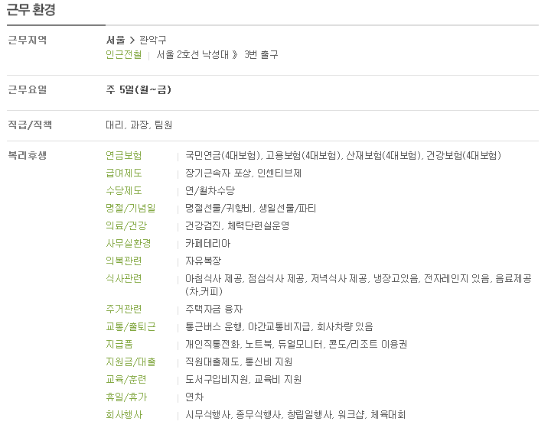Open the 의료/건강 benefit category
The width and height of the screenshot is (551, 431).
(x=126, y=226)
